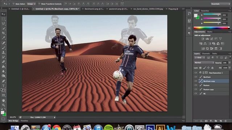The height and width of the screenshot is (130, 232).
Task: Select the BG layer name
Action: [x=204, y=94]
